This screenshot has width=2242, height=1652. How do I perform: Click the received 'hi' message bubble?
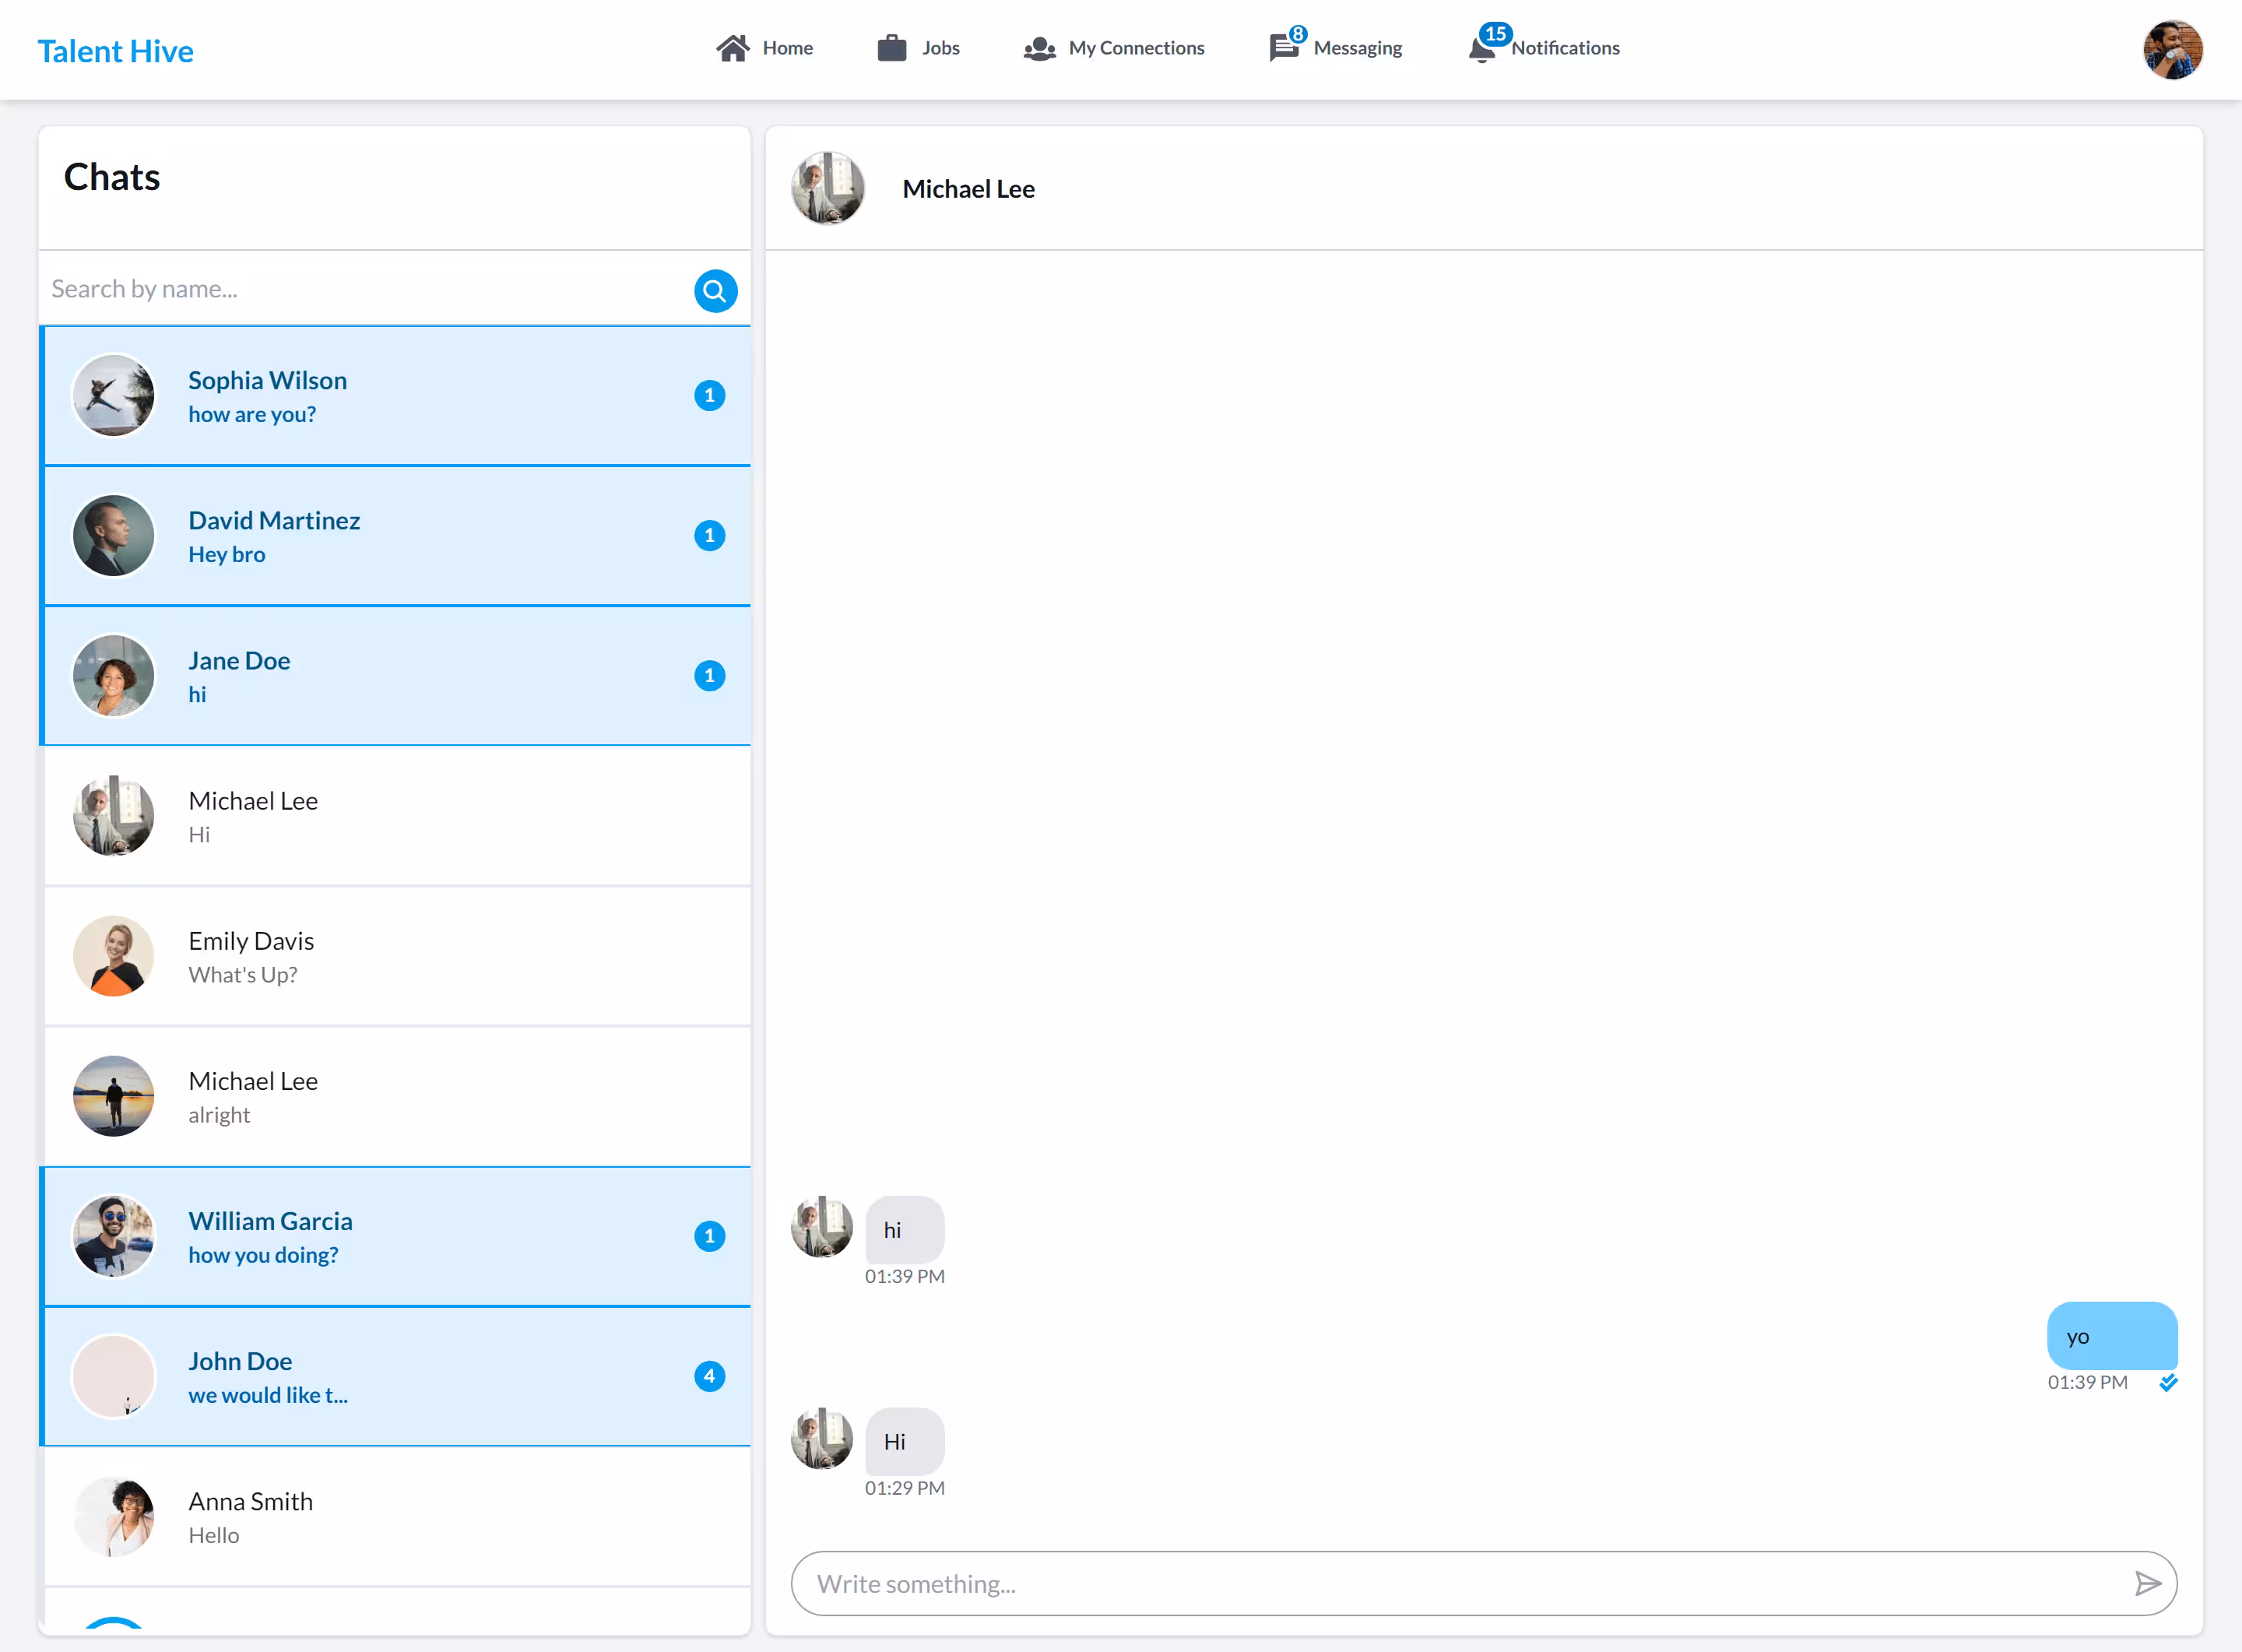coord(904,1229)
